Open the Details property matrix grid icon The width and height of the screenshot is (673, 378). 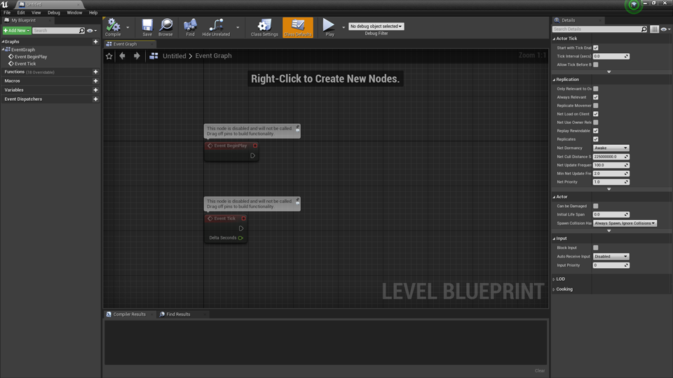pyautogui.click(x=654, y=29)
